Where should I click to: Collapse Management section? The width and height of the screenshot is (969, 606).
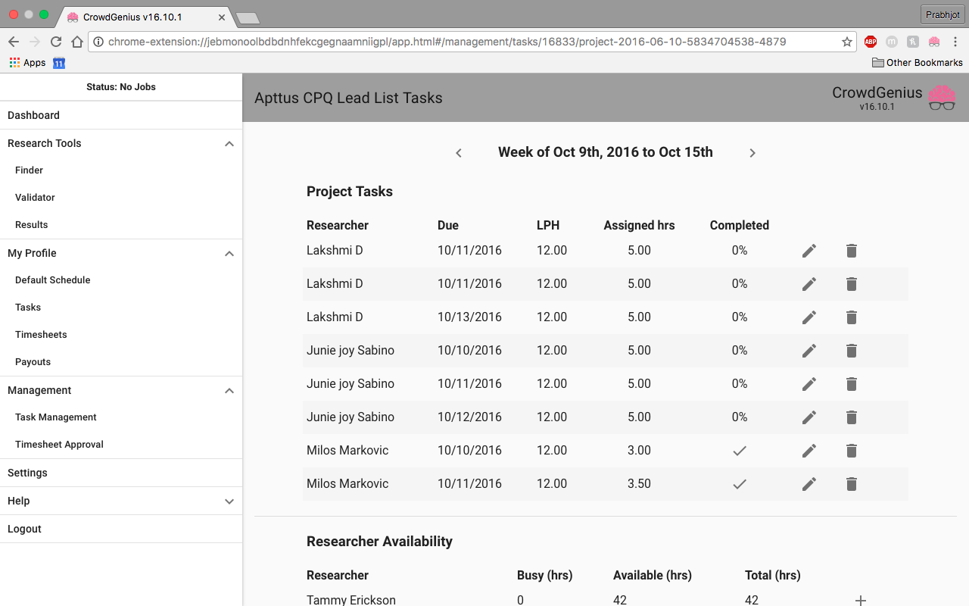click(229, 391)
